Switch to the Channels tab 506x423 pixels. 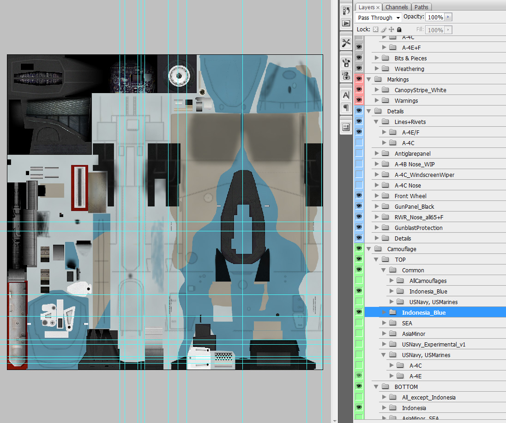[x=397, y=7]
